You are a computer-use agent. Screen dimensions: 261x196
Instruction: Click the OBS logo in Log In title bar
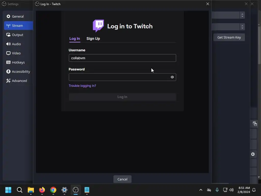(x=37, y=4)
